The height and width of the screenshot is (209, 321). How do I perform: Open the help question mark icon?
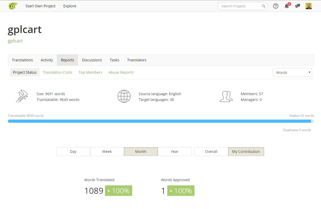click(276, 6)
